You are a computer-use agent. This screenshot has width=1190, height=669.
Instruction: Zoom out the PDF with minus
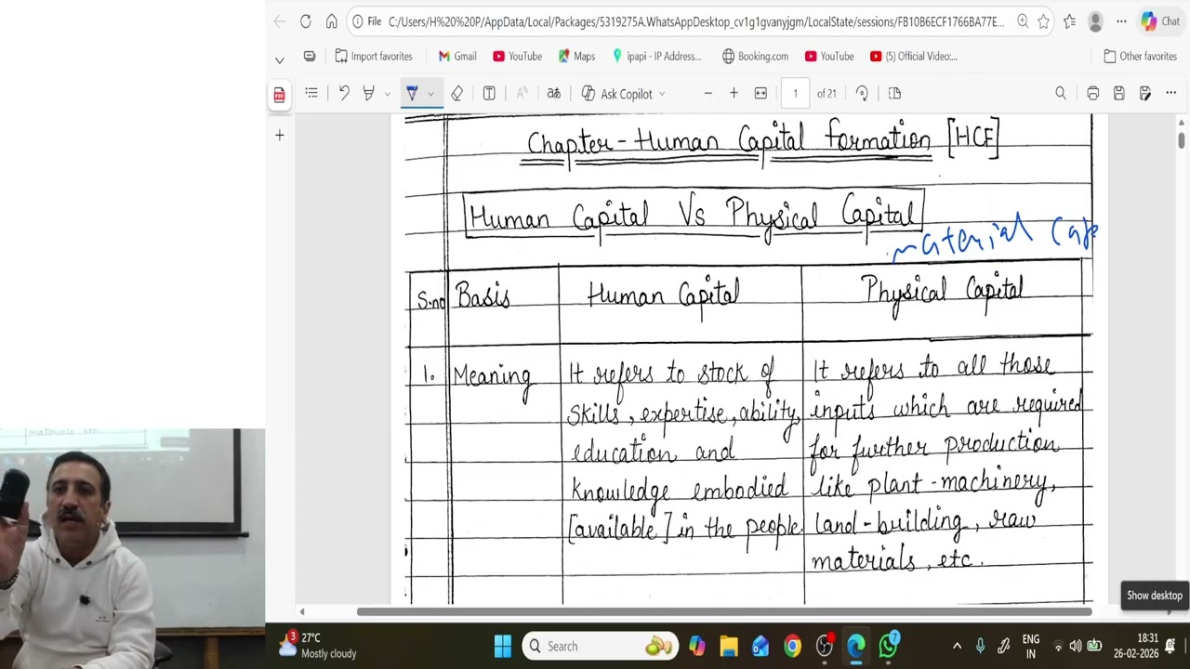coord(708,93)
